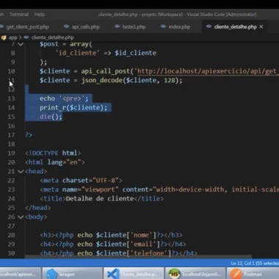Click the 'Detalhe de cliente' title text

(x=100, y=198)
